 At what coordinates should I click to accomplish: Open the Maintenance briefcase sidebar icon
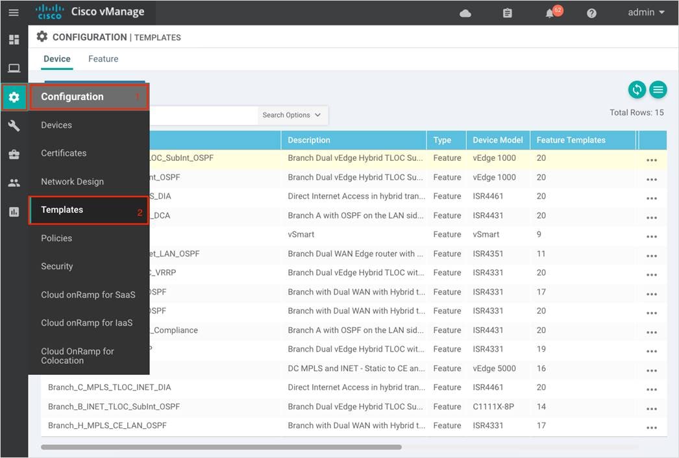coord(14,154)
